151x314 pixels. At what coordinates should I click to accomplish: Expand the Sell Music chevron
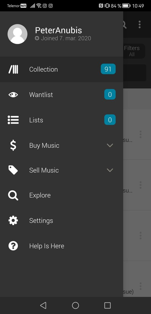pos(110,170)
